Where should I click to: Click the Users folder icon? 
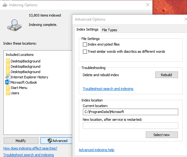pyautogui.click(x=8, y=93)
